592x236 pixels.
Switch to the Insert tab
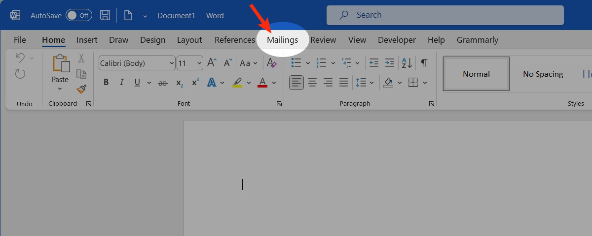tap(87, 40)
